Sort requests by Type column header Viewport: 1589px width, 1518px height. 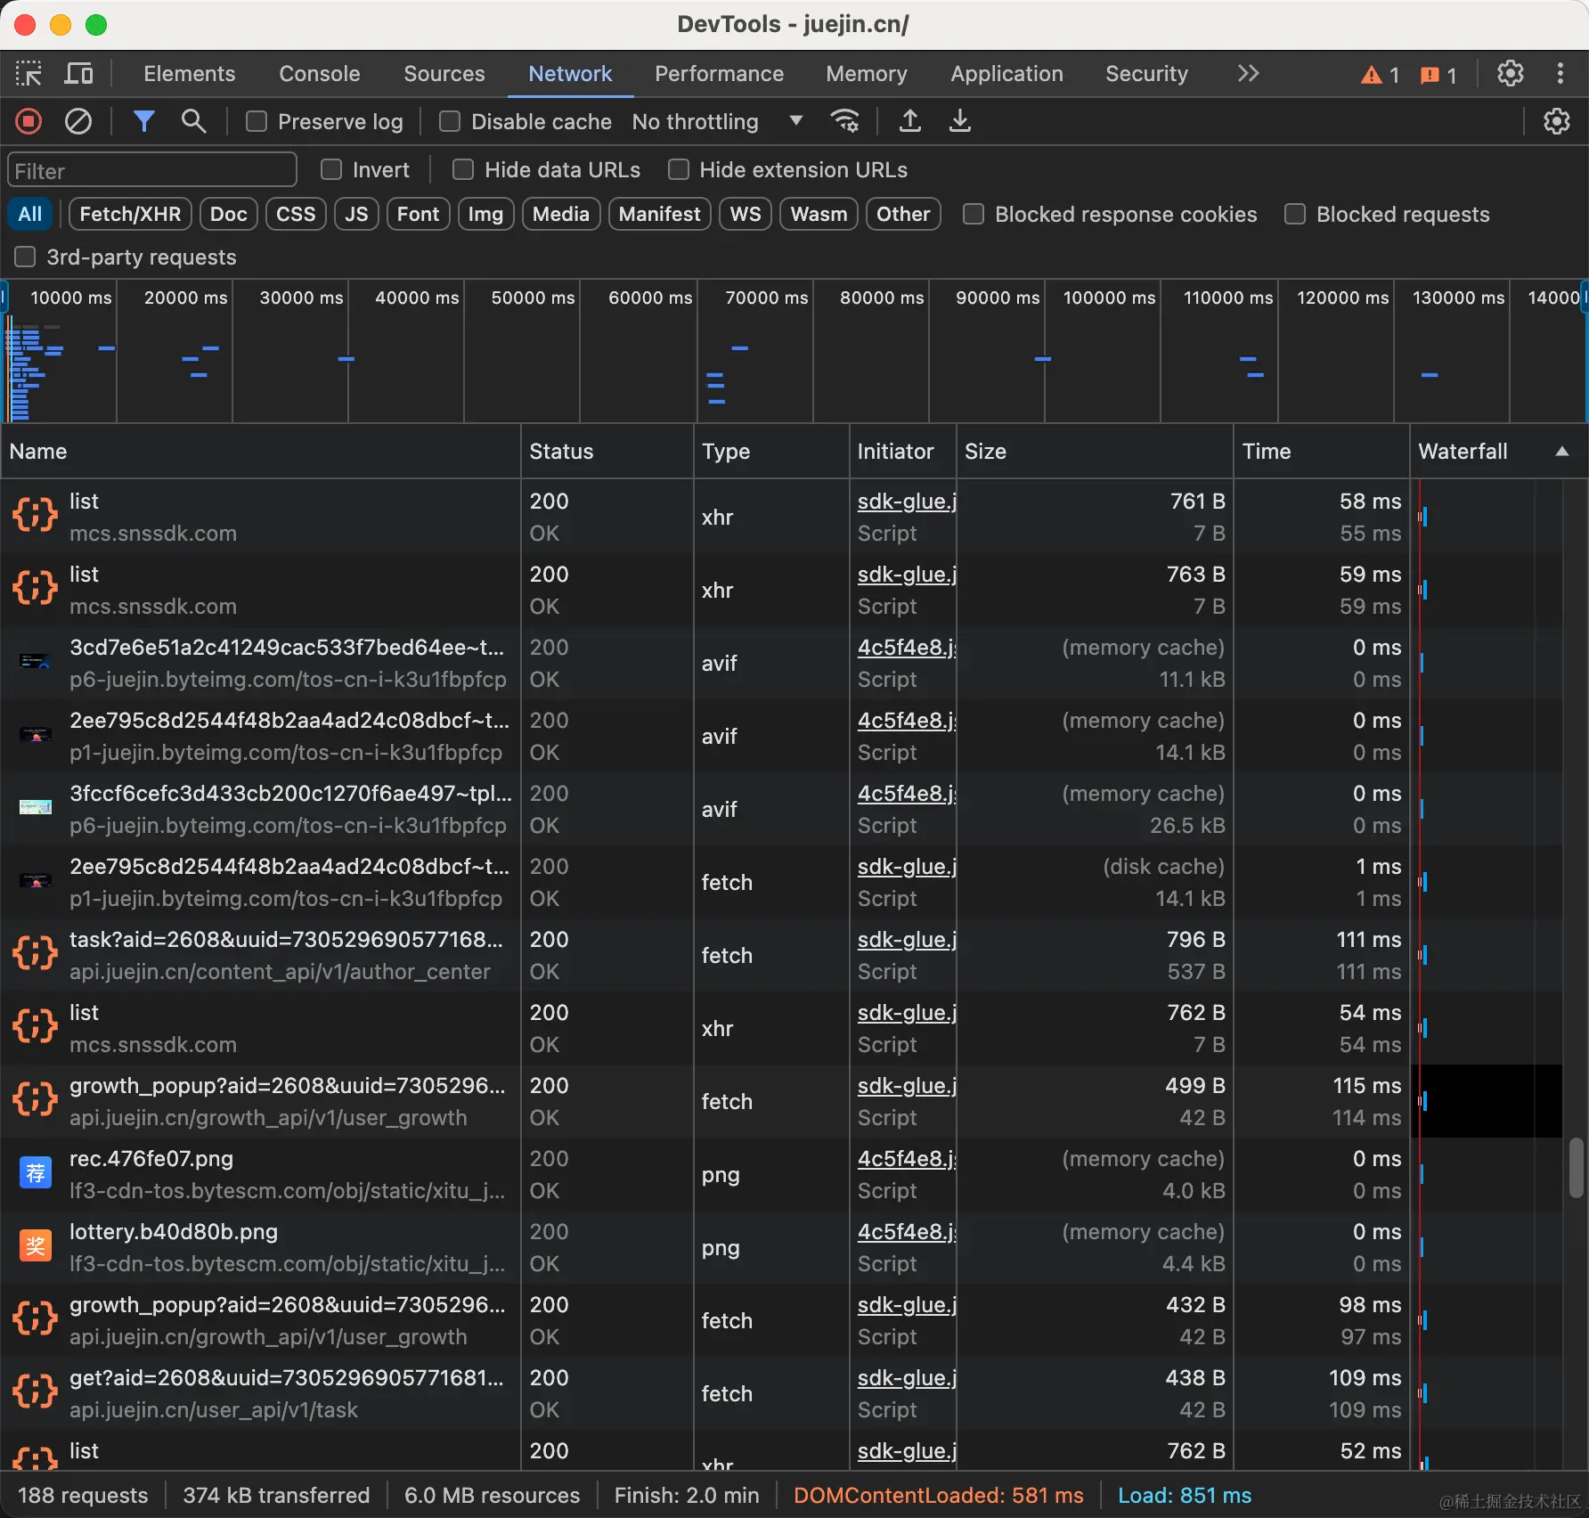pyautogui.click(x=771, y=452)
